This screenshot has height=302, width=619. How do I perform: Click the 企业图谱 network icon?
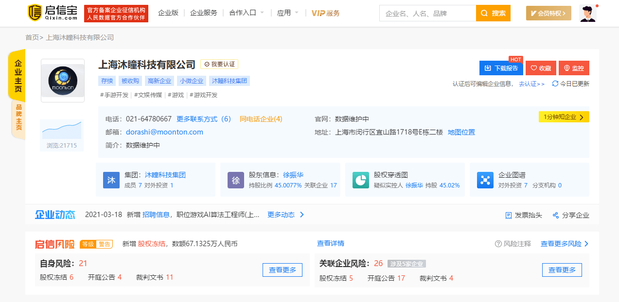(x=485, y=180)
